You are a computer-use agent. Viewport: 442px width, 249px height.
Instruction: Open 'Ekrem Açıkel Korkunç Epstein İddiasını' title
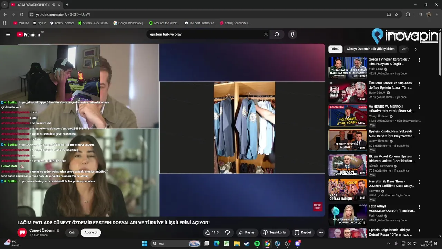click(392, 159)
